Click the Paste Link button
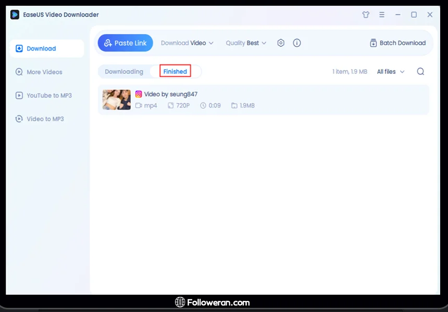Screen dimensions: 448x312 point(126,43)
